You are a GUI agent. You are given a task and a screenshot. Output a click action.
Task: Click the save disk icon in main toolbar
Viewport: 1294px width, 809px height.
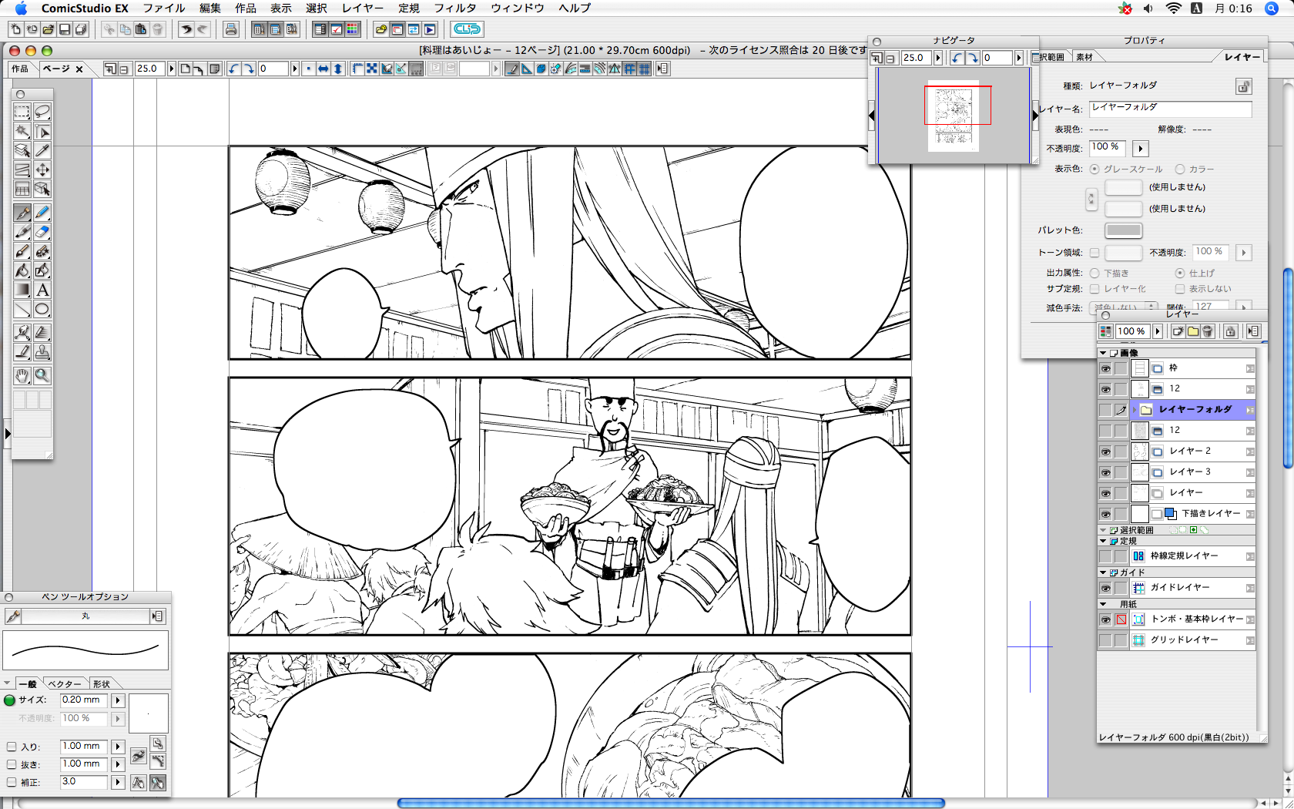[x=65, y=29]
